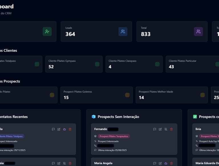
Task: Open Maria Eduarda's contact name
Action: 207,163
